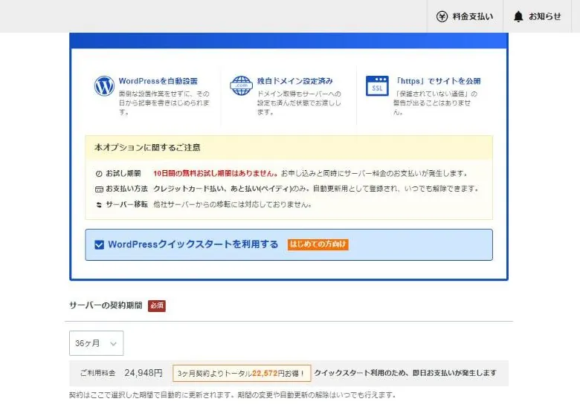Click the ご利用料金 label
580x416 pixels.
(98, 373)
